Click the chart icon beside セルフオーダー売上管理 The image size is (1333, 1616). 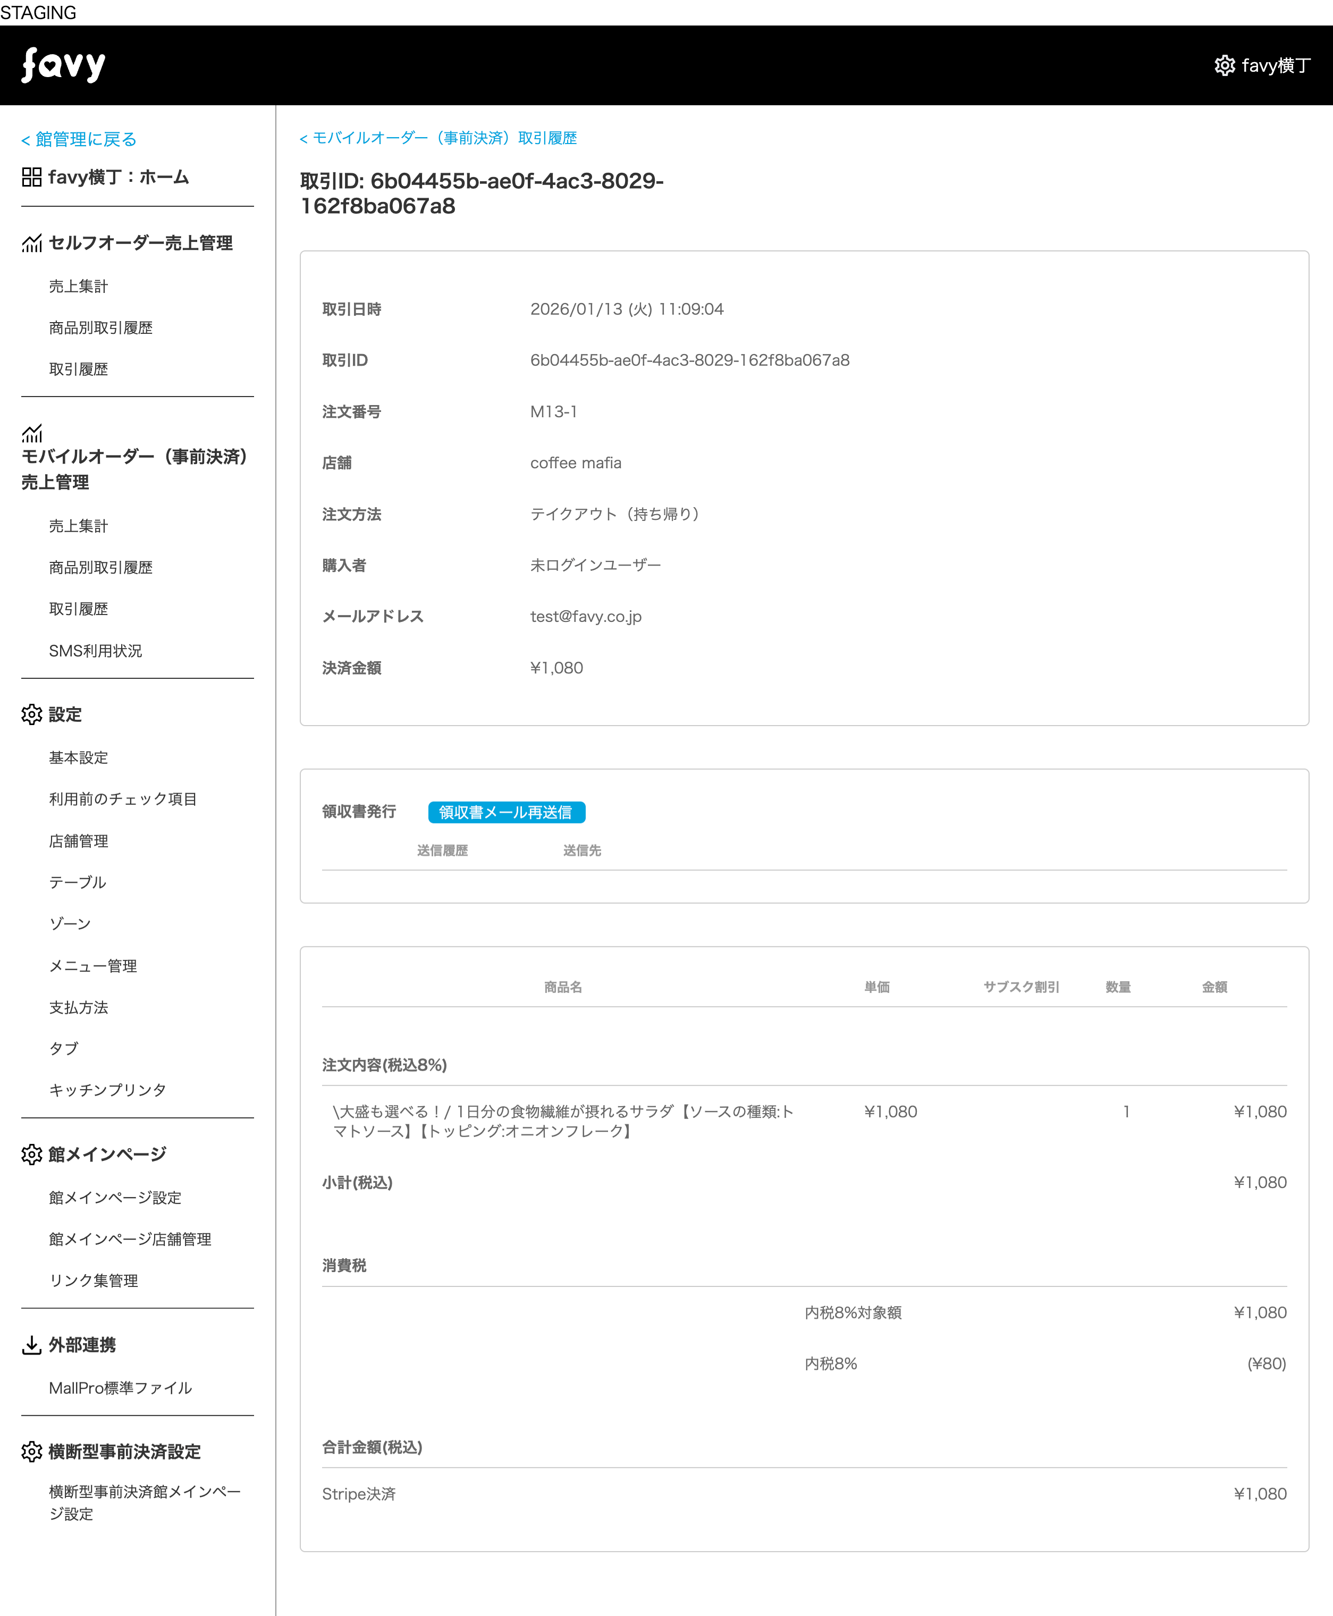click(31, 243)
